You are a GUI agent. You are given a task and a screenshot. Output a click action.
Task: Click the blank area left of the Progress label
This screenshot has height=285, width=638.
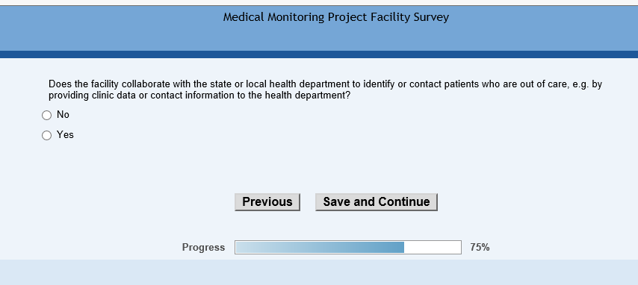(x=90, y=247)
